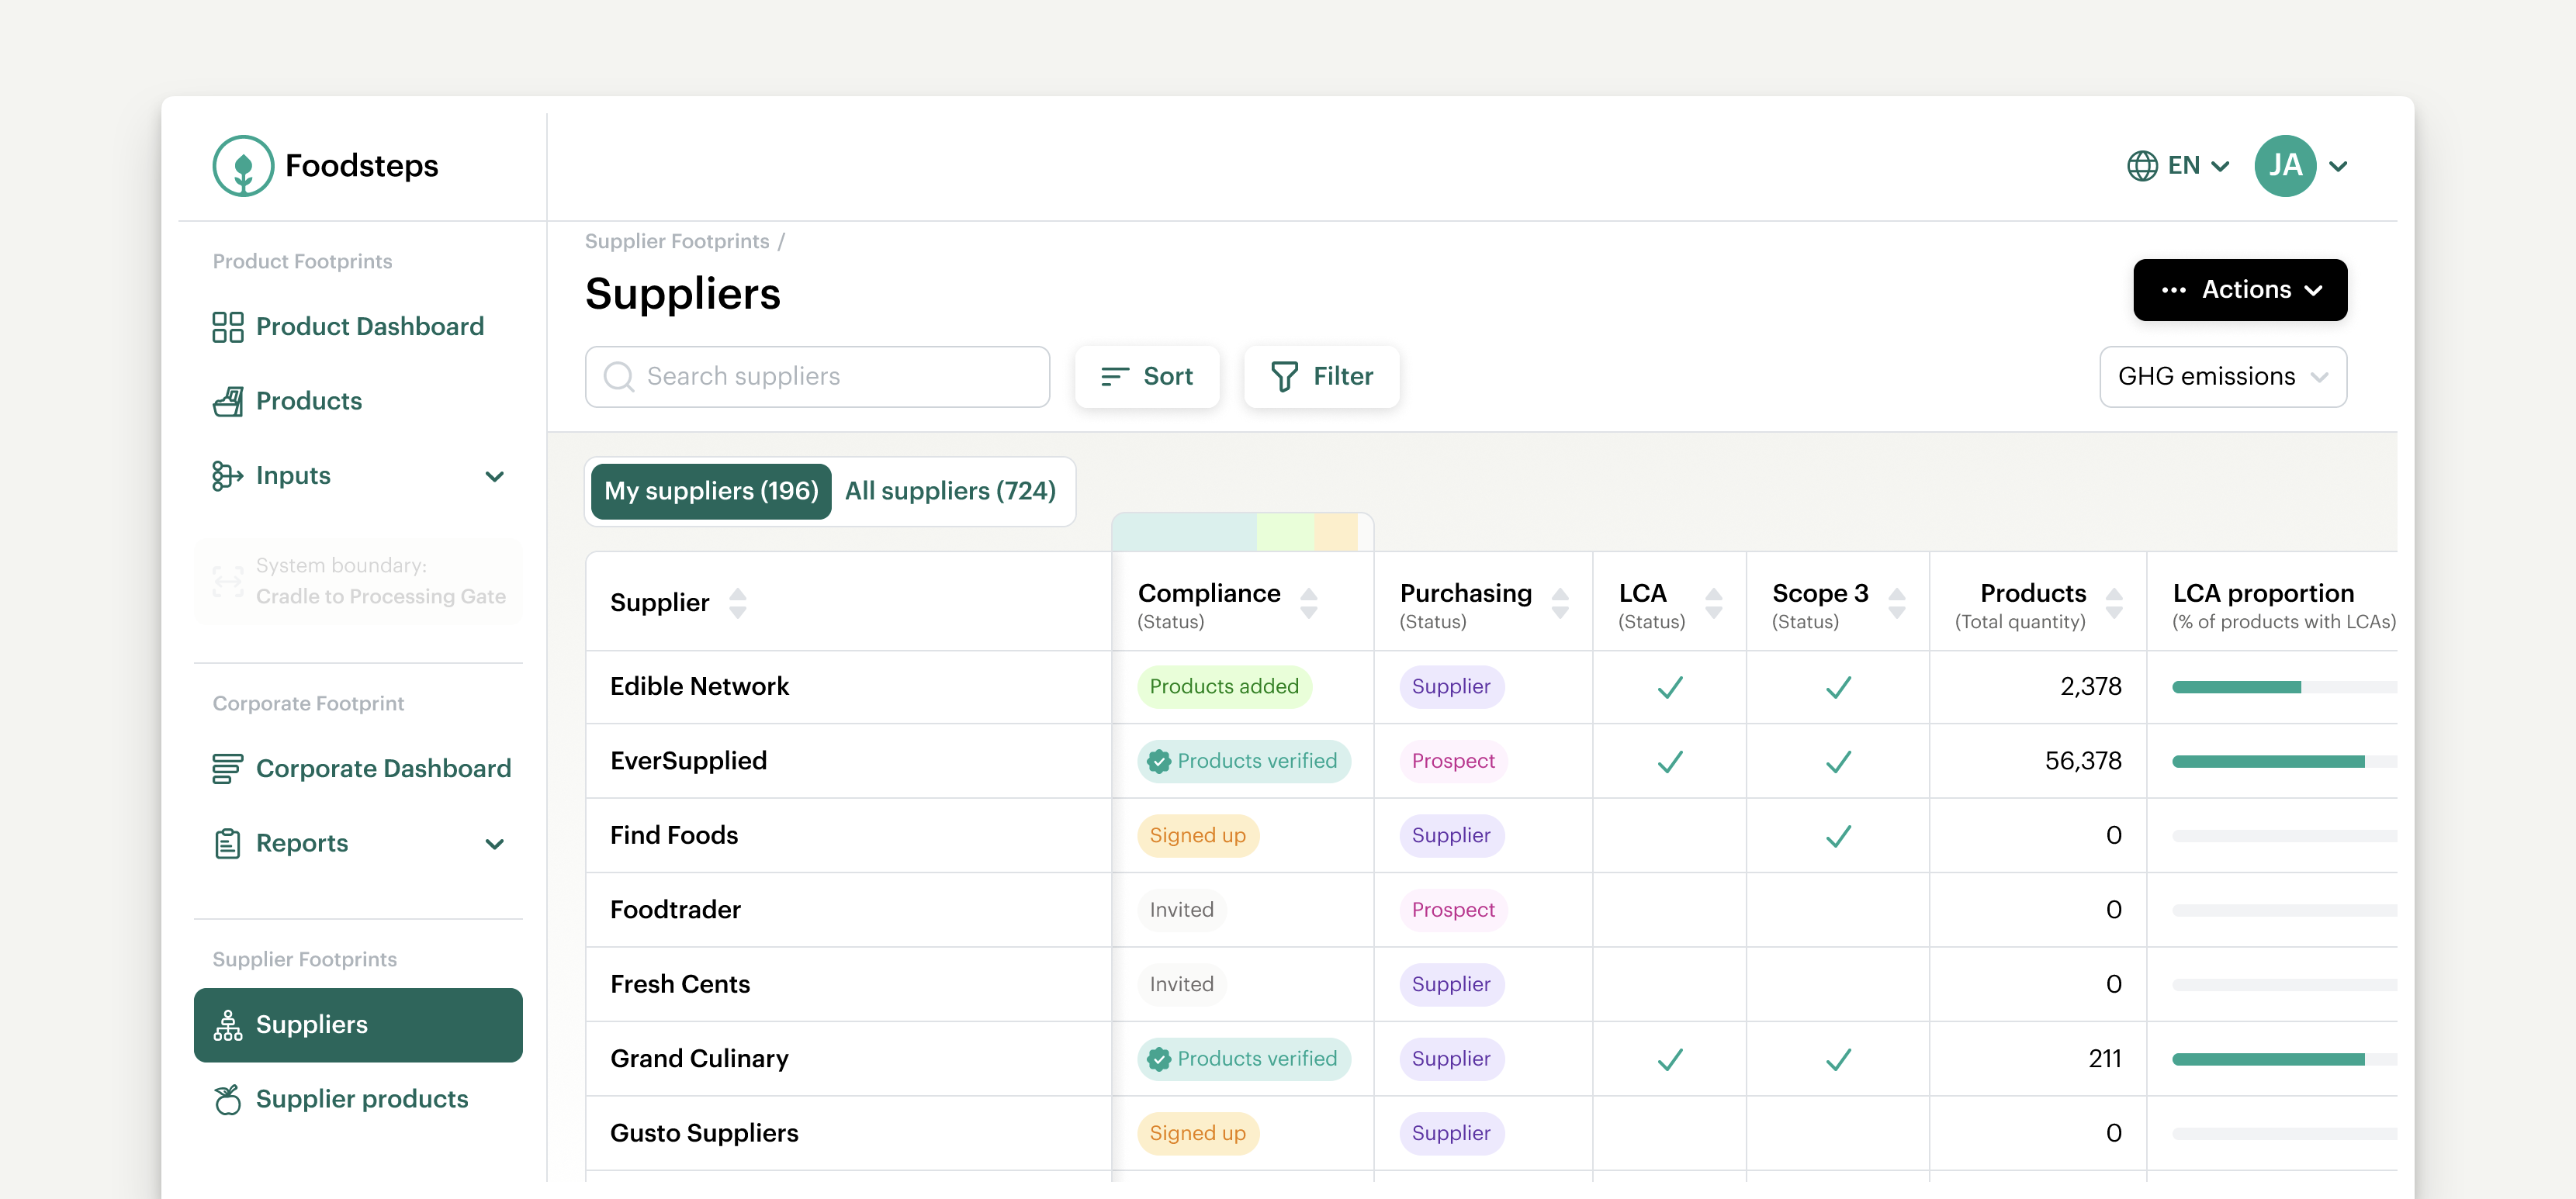
Task: Open Product Dashboard via its grid icon
Action: (x=227, y=327)
